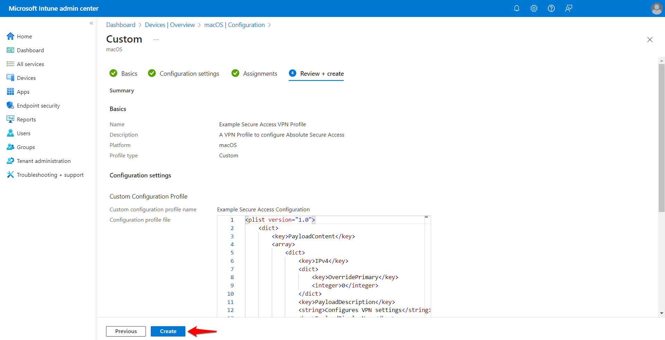Click the Devices | Overview breadcrumb
665x340 pixels.
tap(170, 25)
